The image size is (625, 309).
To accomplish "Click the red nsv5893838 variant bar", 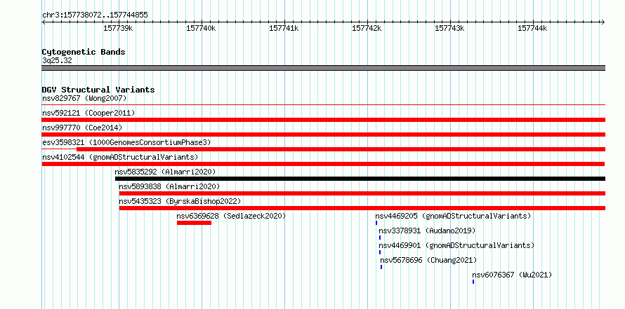I will [362, 193].
